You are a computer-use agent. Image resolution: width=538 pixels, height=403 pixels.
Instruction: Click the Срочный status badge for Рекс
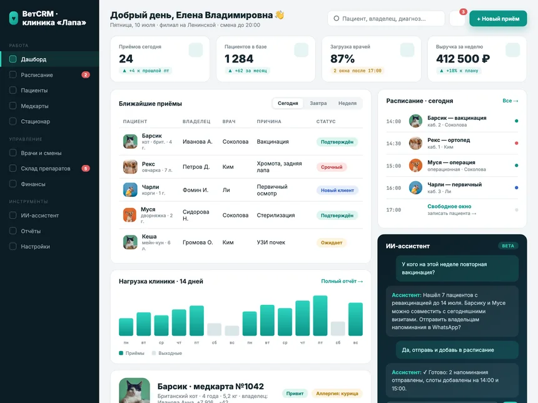[x=332, y=167]
